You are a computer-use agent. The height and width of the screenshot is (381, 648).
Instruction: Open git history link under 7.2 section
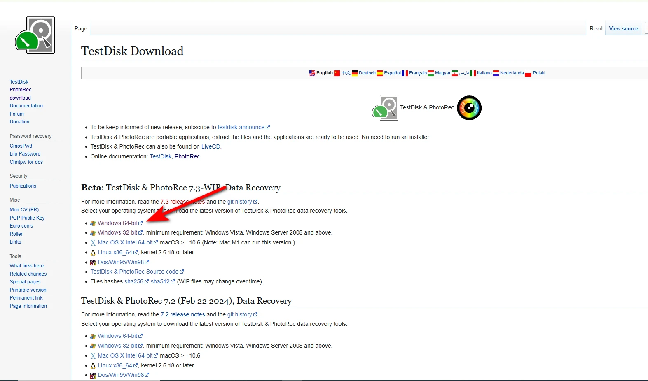242,314
